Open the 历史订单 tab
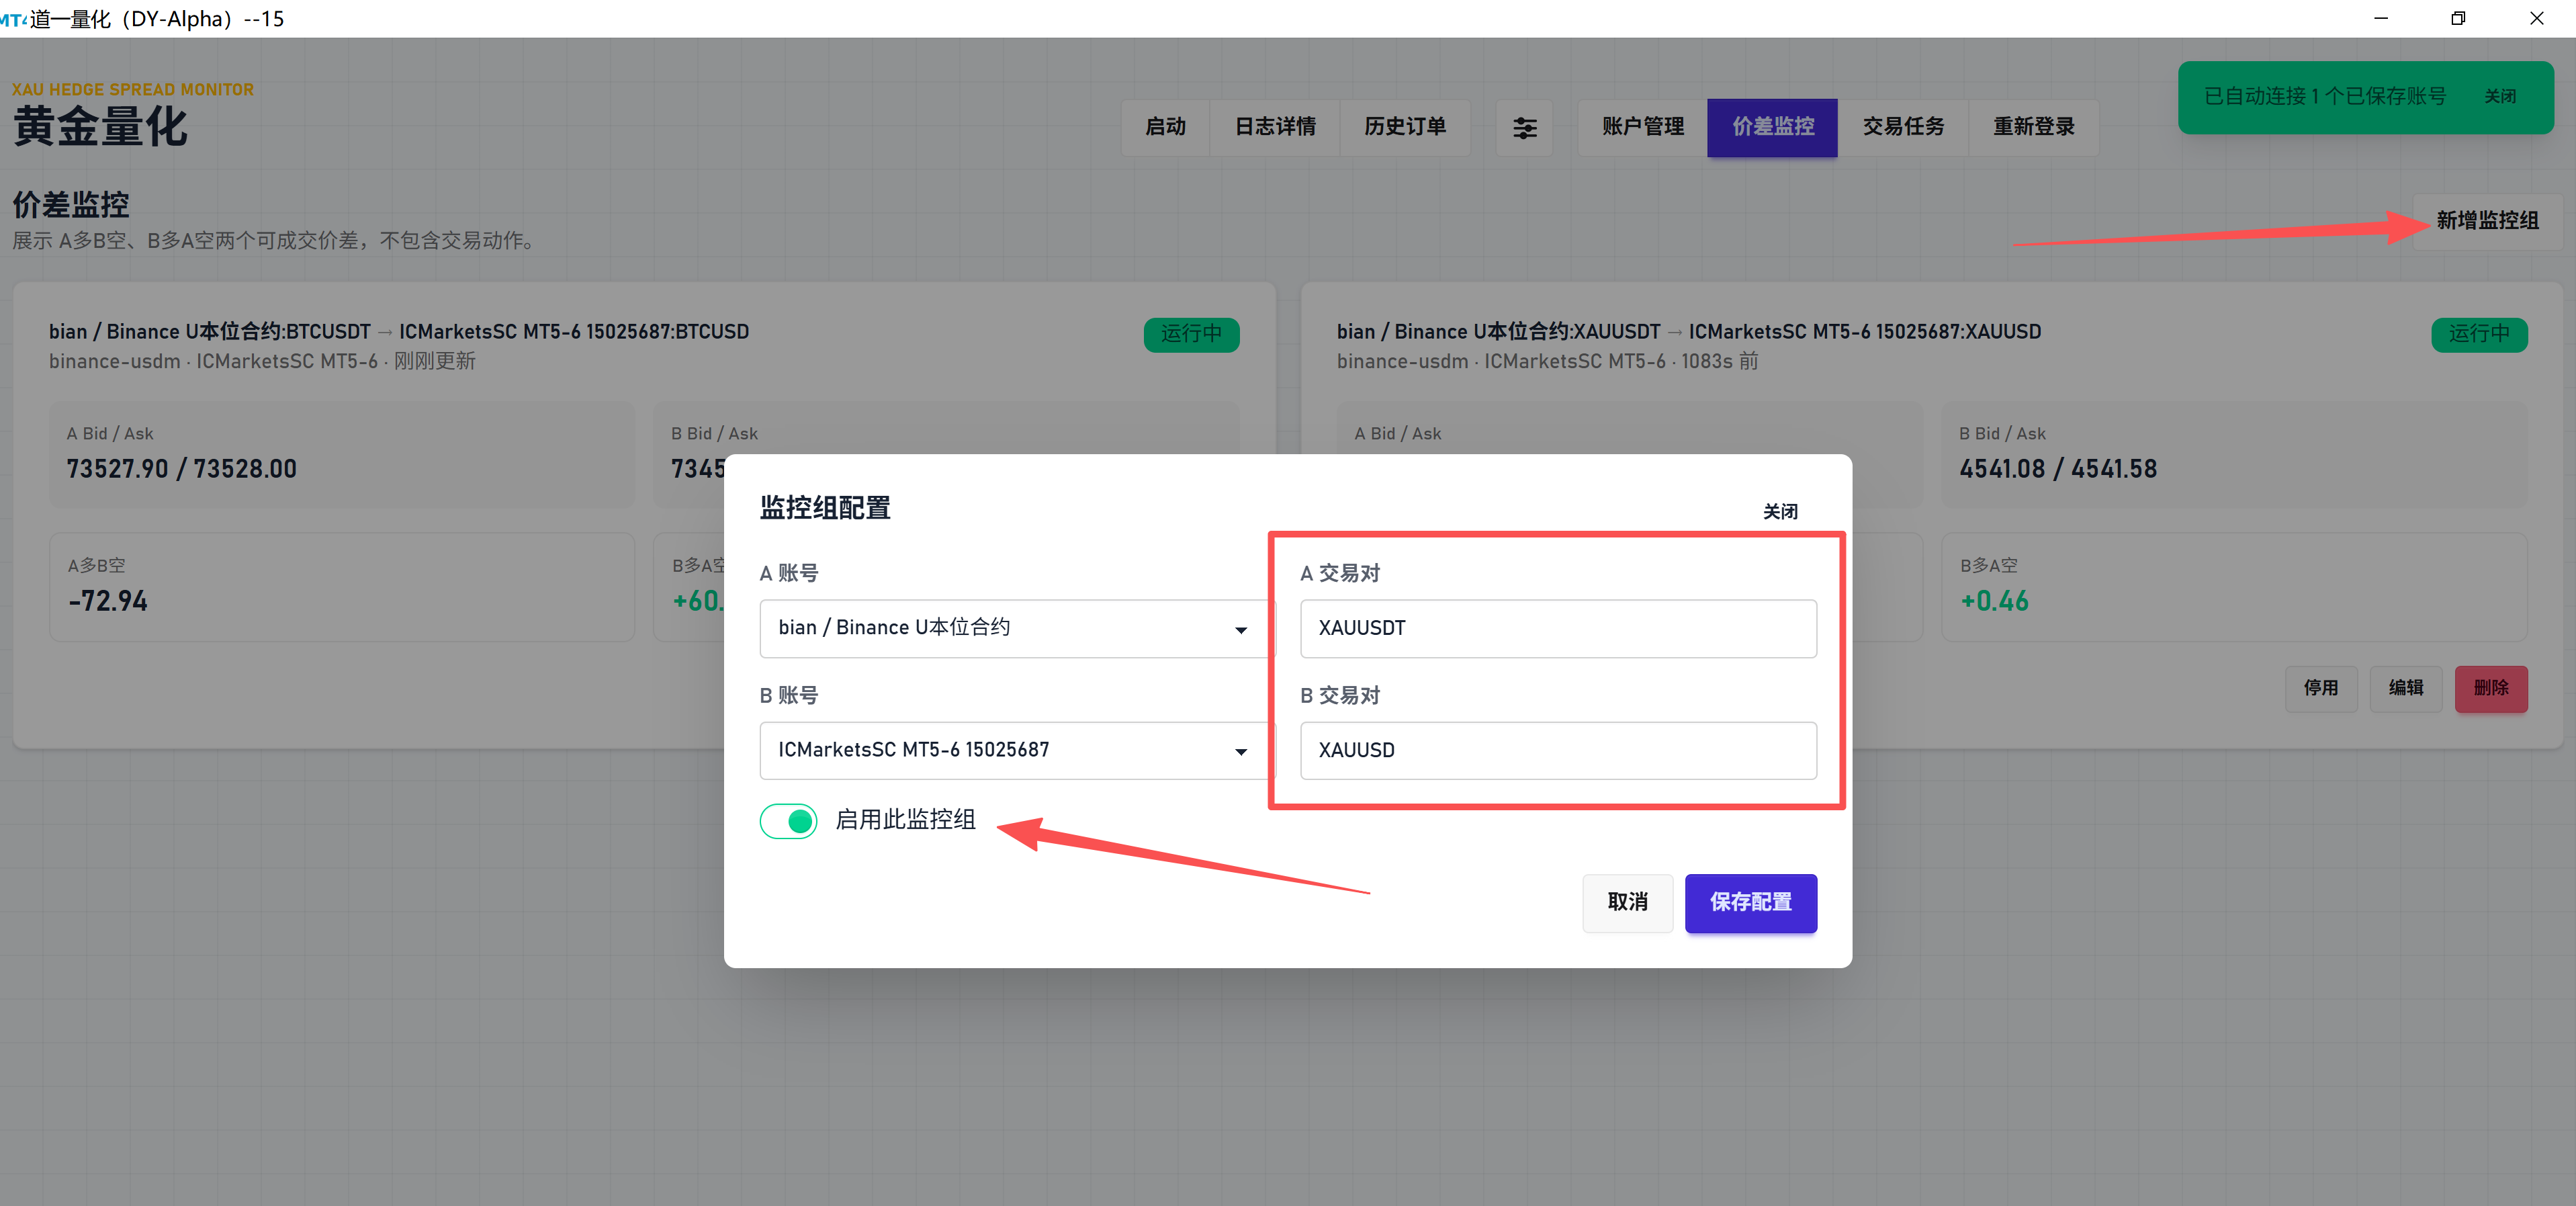Screen dimensions: 2576x1206 point(1405,127)
